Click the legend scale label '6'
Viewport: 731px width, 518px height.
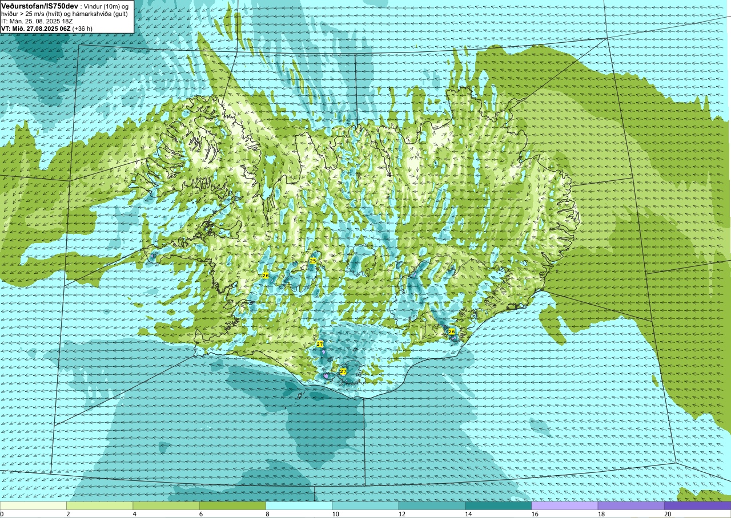click(x=200, y=514)
